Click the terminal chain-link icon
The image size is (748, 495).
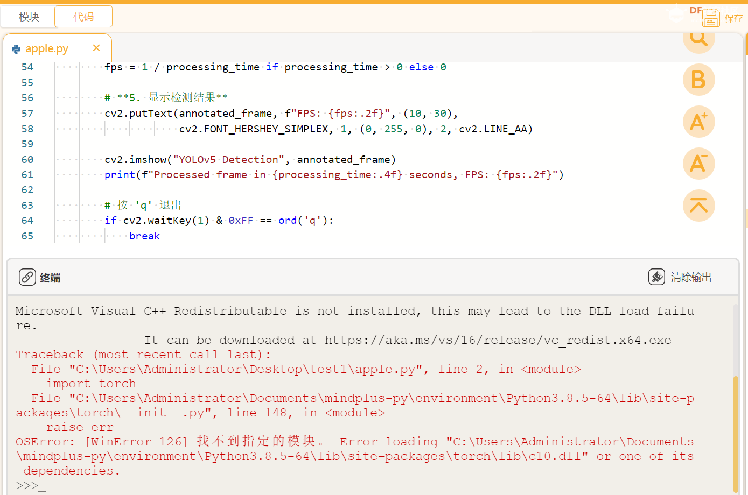(x=27, y=277)
